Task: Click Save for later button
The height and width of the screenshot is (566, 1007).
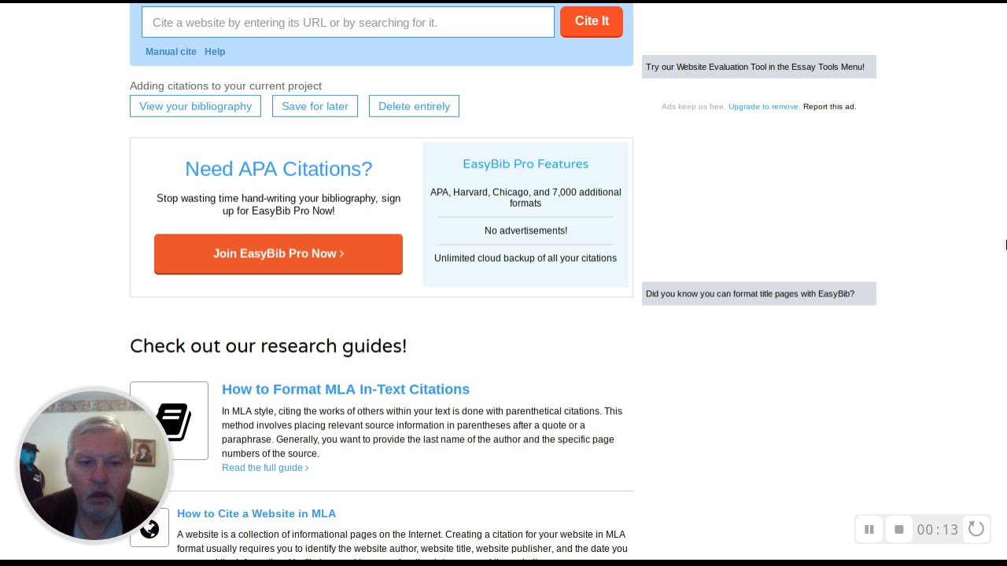Action: 315,106
